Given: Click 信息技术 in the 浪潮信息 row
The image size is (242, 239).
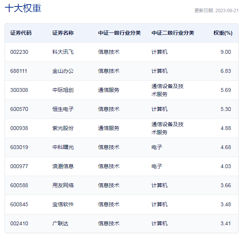Looking at the screenshot, I should pyautogui.click(x=109, y=166).
